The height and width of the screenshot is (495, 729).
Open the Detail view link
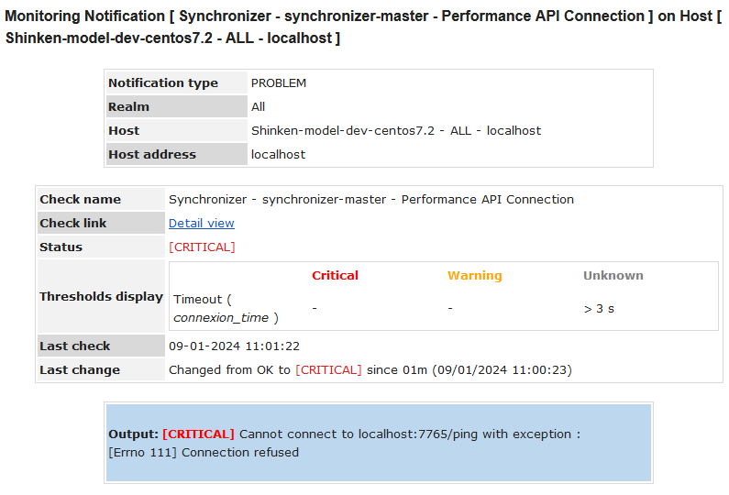tap(201, 223)
